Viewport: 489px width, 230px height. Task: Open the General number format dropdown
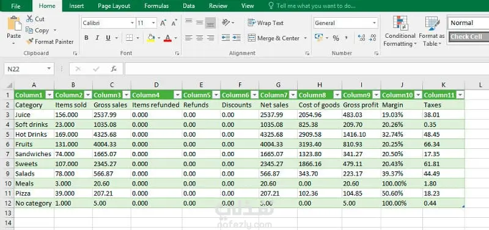click(374, 23)
